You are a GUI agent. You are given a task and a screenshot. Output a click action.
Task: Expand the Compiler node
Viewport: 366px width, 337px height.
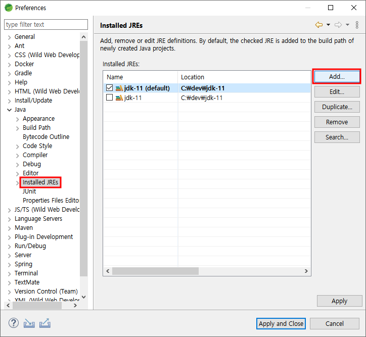coord(18,156)
